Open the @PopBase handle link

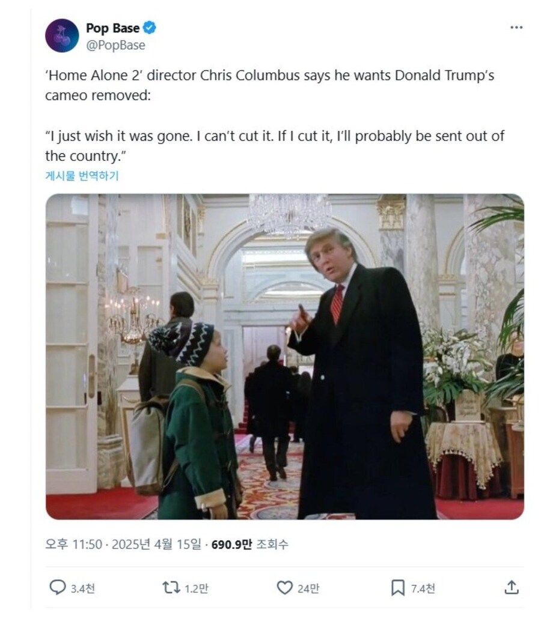[115, 45]
